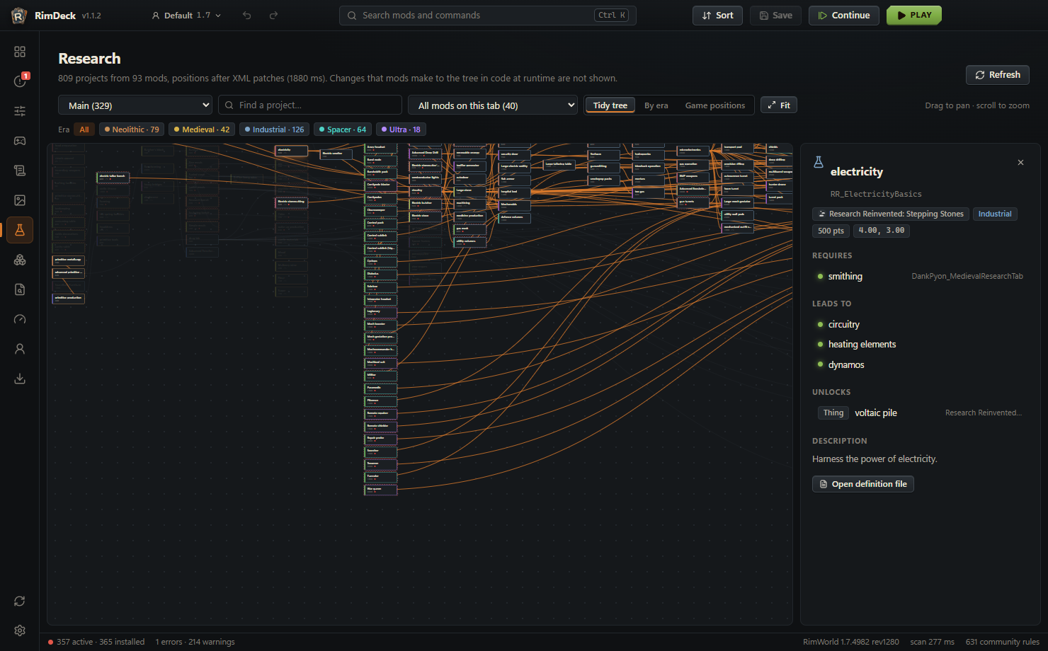Open the settings gear icon in sidebar
The height and width of the screenshot is (651, 1048).
click(x=20, y=630)
